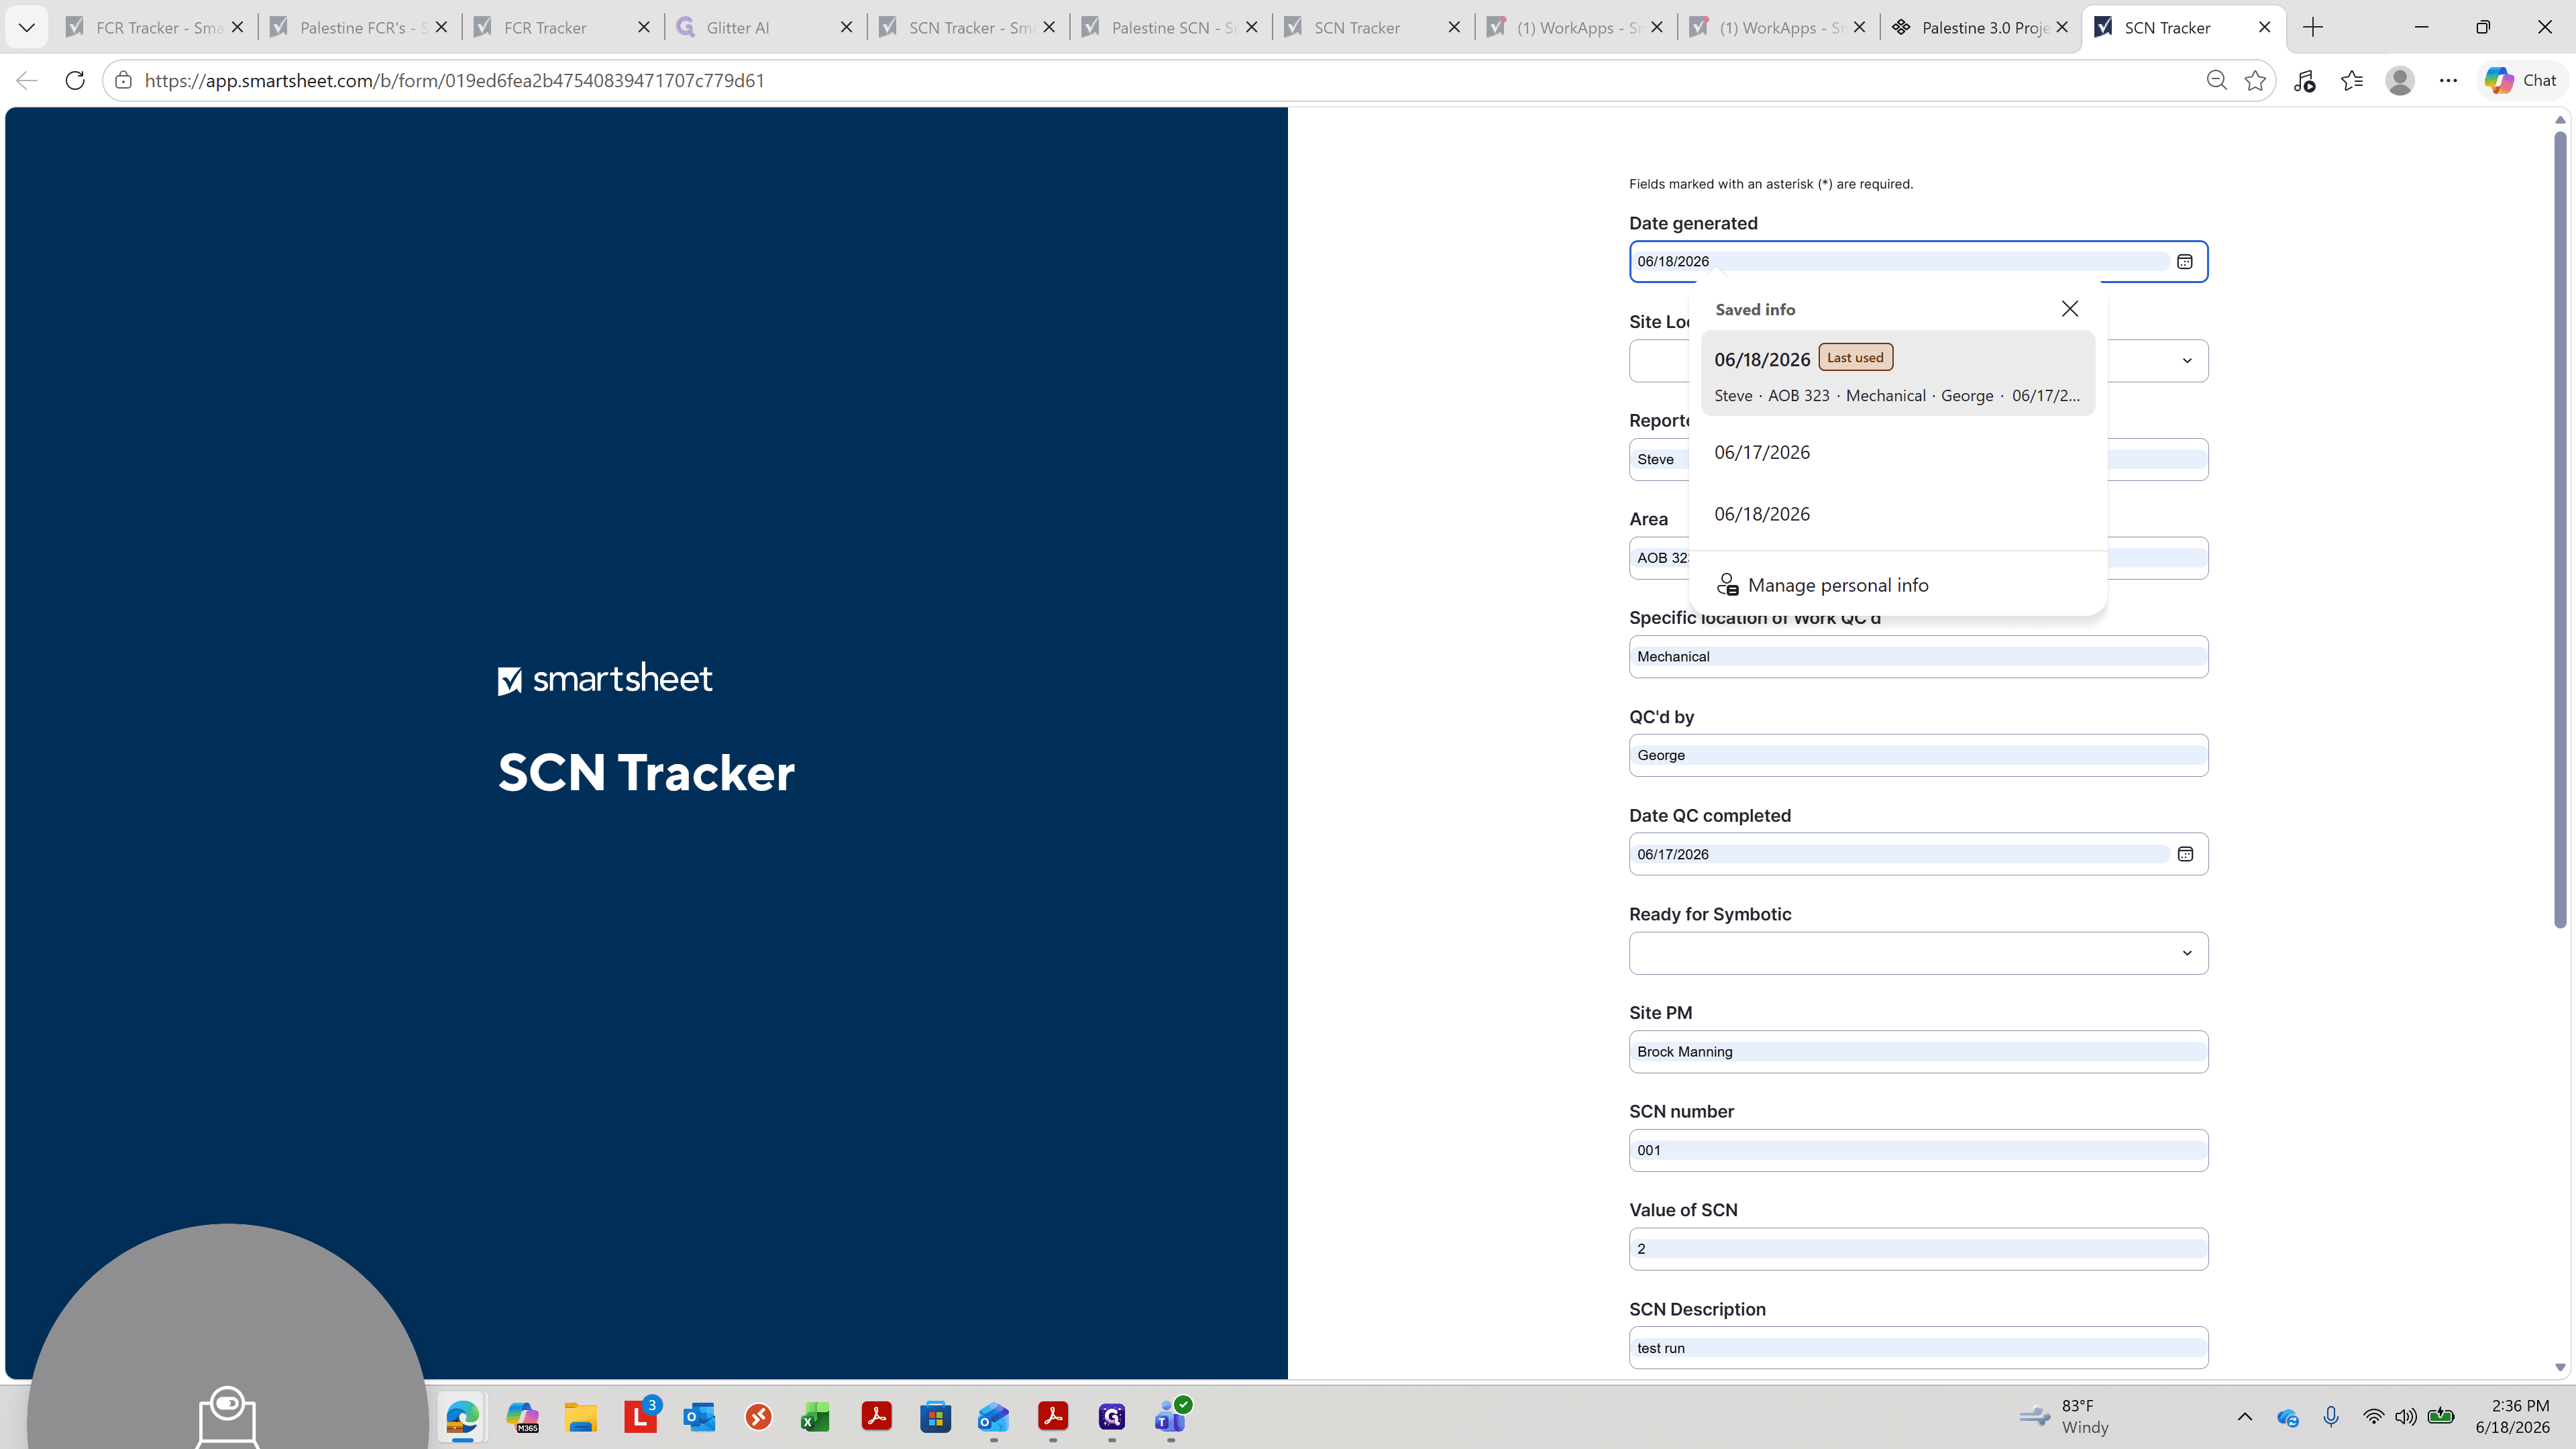Open the Date QC completed calendar icon

(2185, 854)
